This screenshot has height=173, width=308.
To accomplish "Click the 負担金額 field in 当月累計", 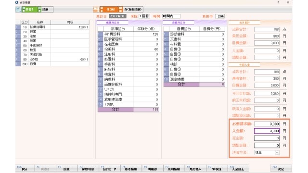I will [x=267, y=36].
